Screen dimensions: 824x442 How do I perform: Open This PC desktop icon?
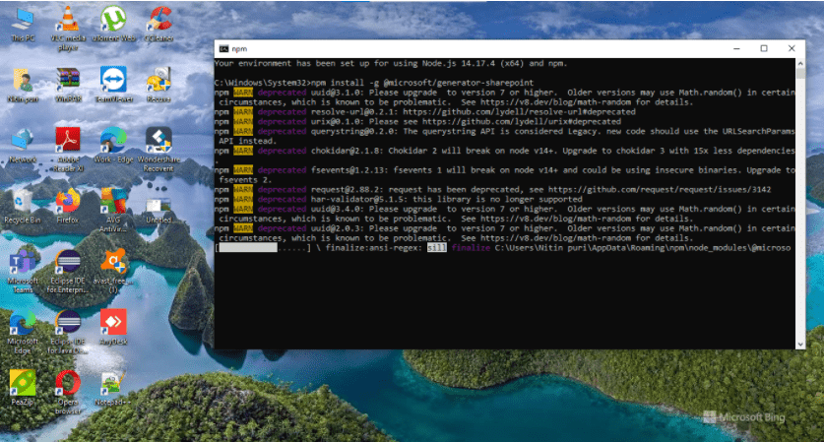[x=22, y=20]
